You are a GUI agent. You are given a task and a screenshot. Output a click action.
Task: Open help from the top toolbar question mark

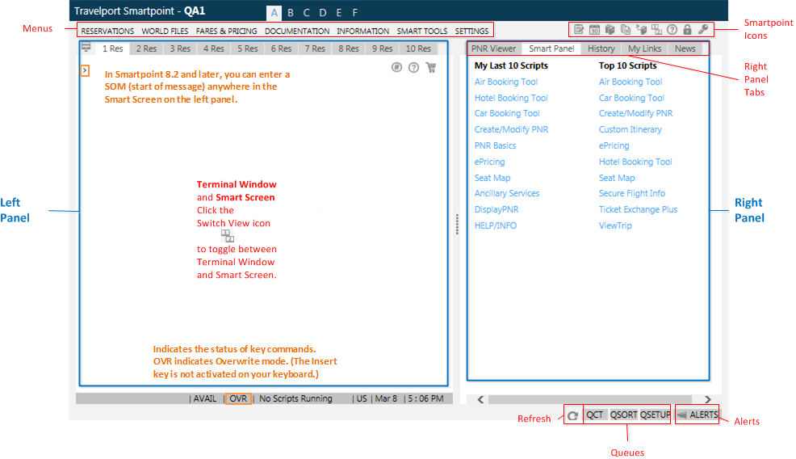coord(672,30)
